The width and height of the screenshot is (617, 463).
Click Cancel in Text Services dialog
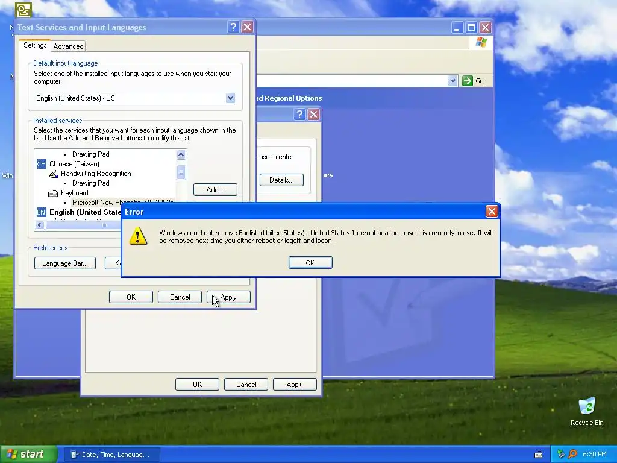[180, 297]
